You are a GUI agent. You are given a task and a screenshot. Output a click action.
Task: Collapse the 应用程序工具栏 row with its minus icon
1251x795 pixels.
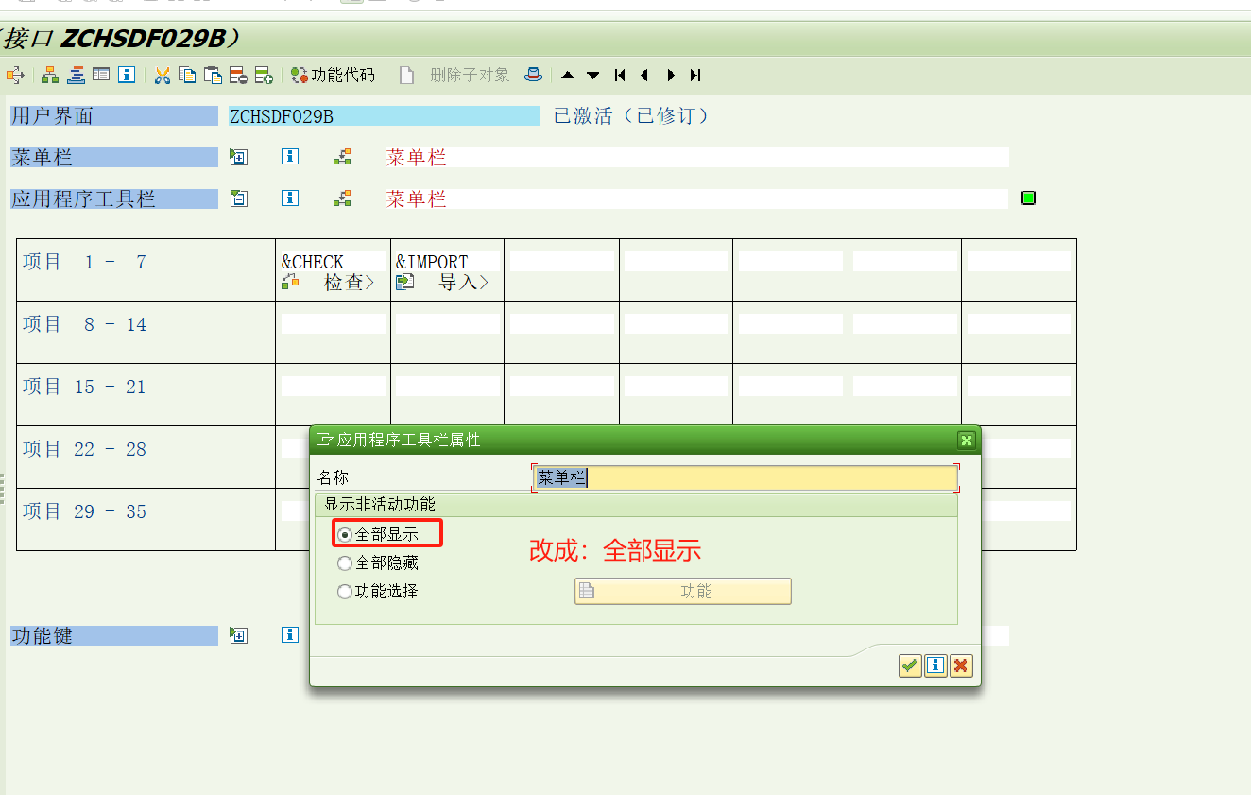(x=239, y=199)
